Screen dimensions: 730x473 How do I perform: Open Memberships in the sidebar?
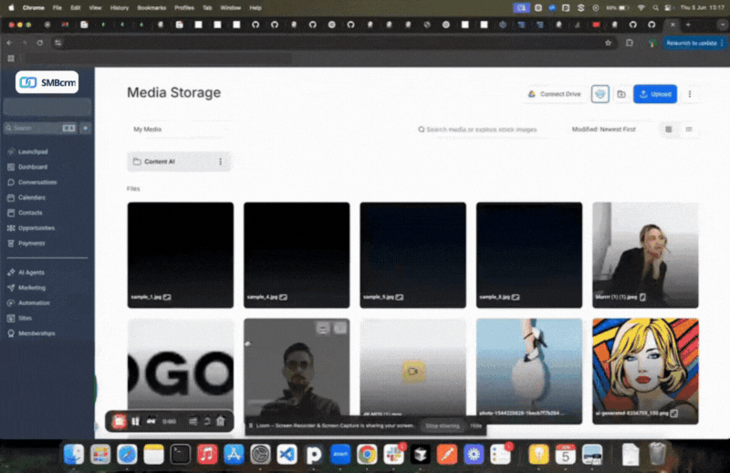[x=31, y=333]
